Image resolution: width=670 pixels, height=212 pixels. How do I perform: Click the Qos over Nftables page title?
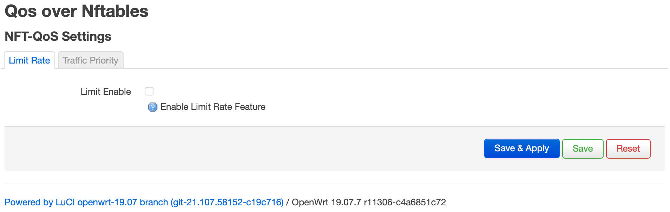pyautogui.click(x=77, y=11)
